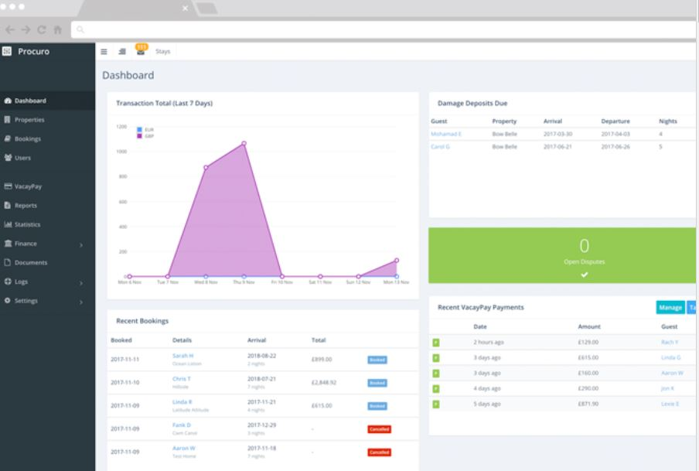Screen dimensions: 699x471
Task: Open the hamburger menu icon in top bar
Action: tap(104, 52)
